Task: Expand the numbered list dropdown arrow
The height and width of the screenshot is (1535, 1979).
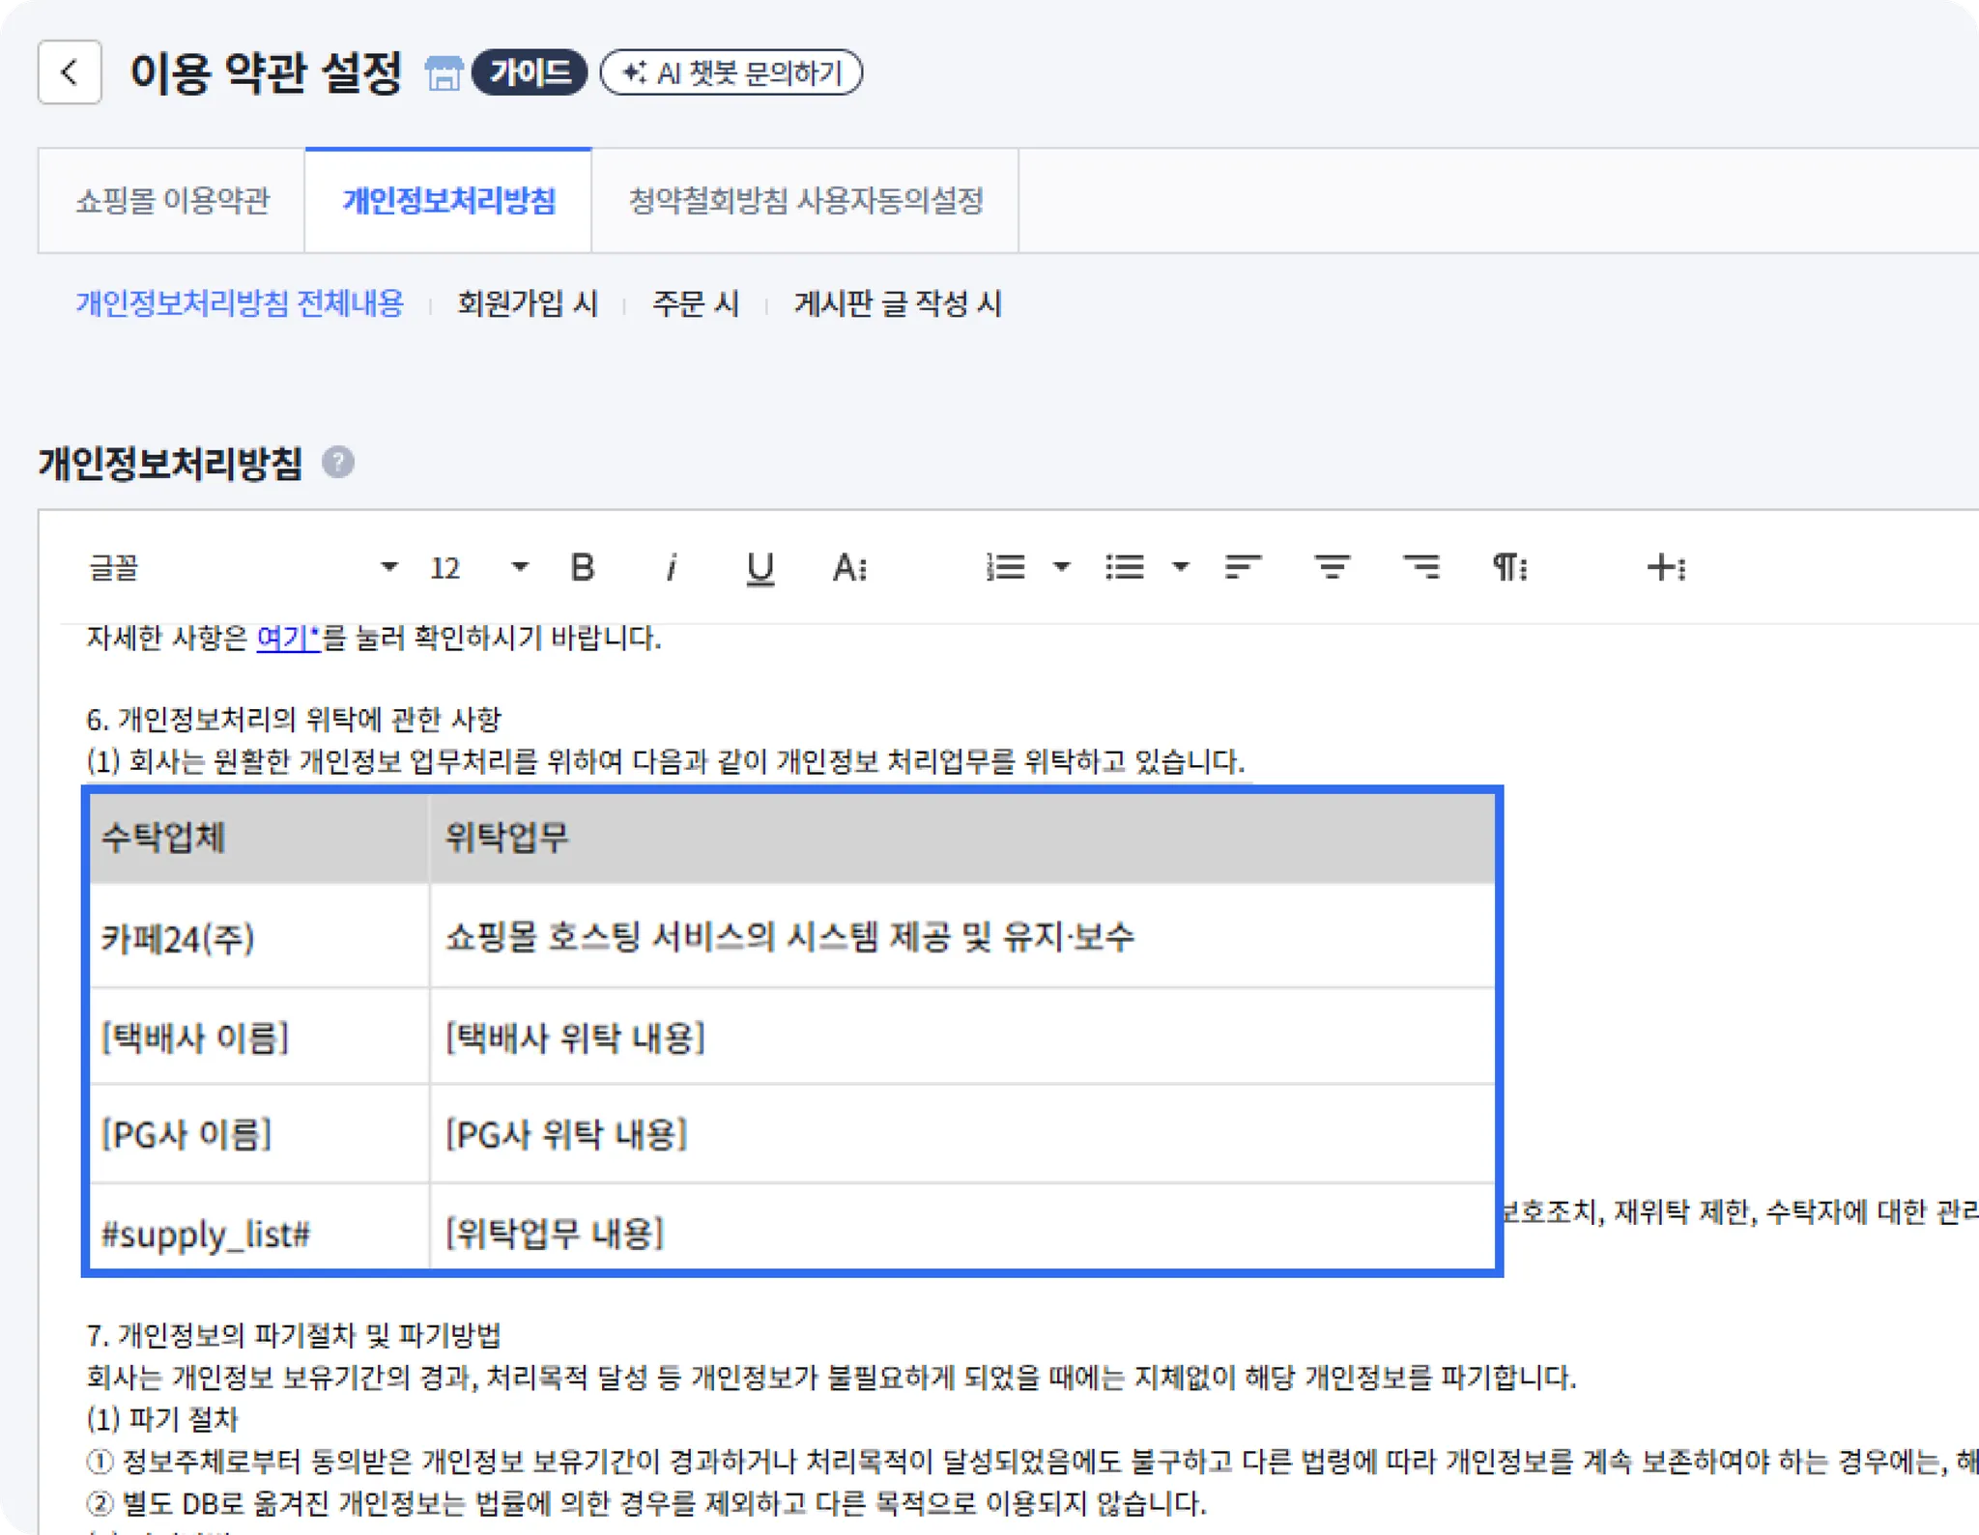Action: tap(1062, 567)
